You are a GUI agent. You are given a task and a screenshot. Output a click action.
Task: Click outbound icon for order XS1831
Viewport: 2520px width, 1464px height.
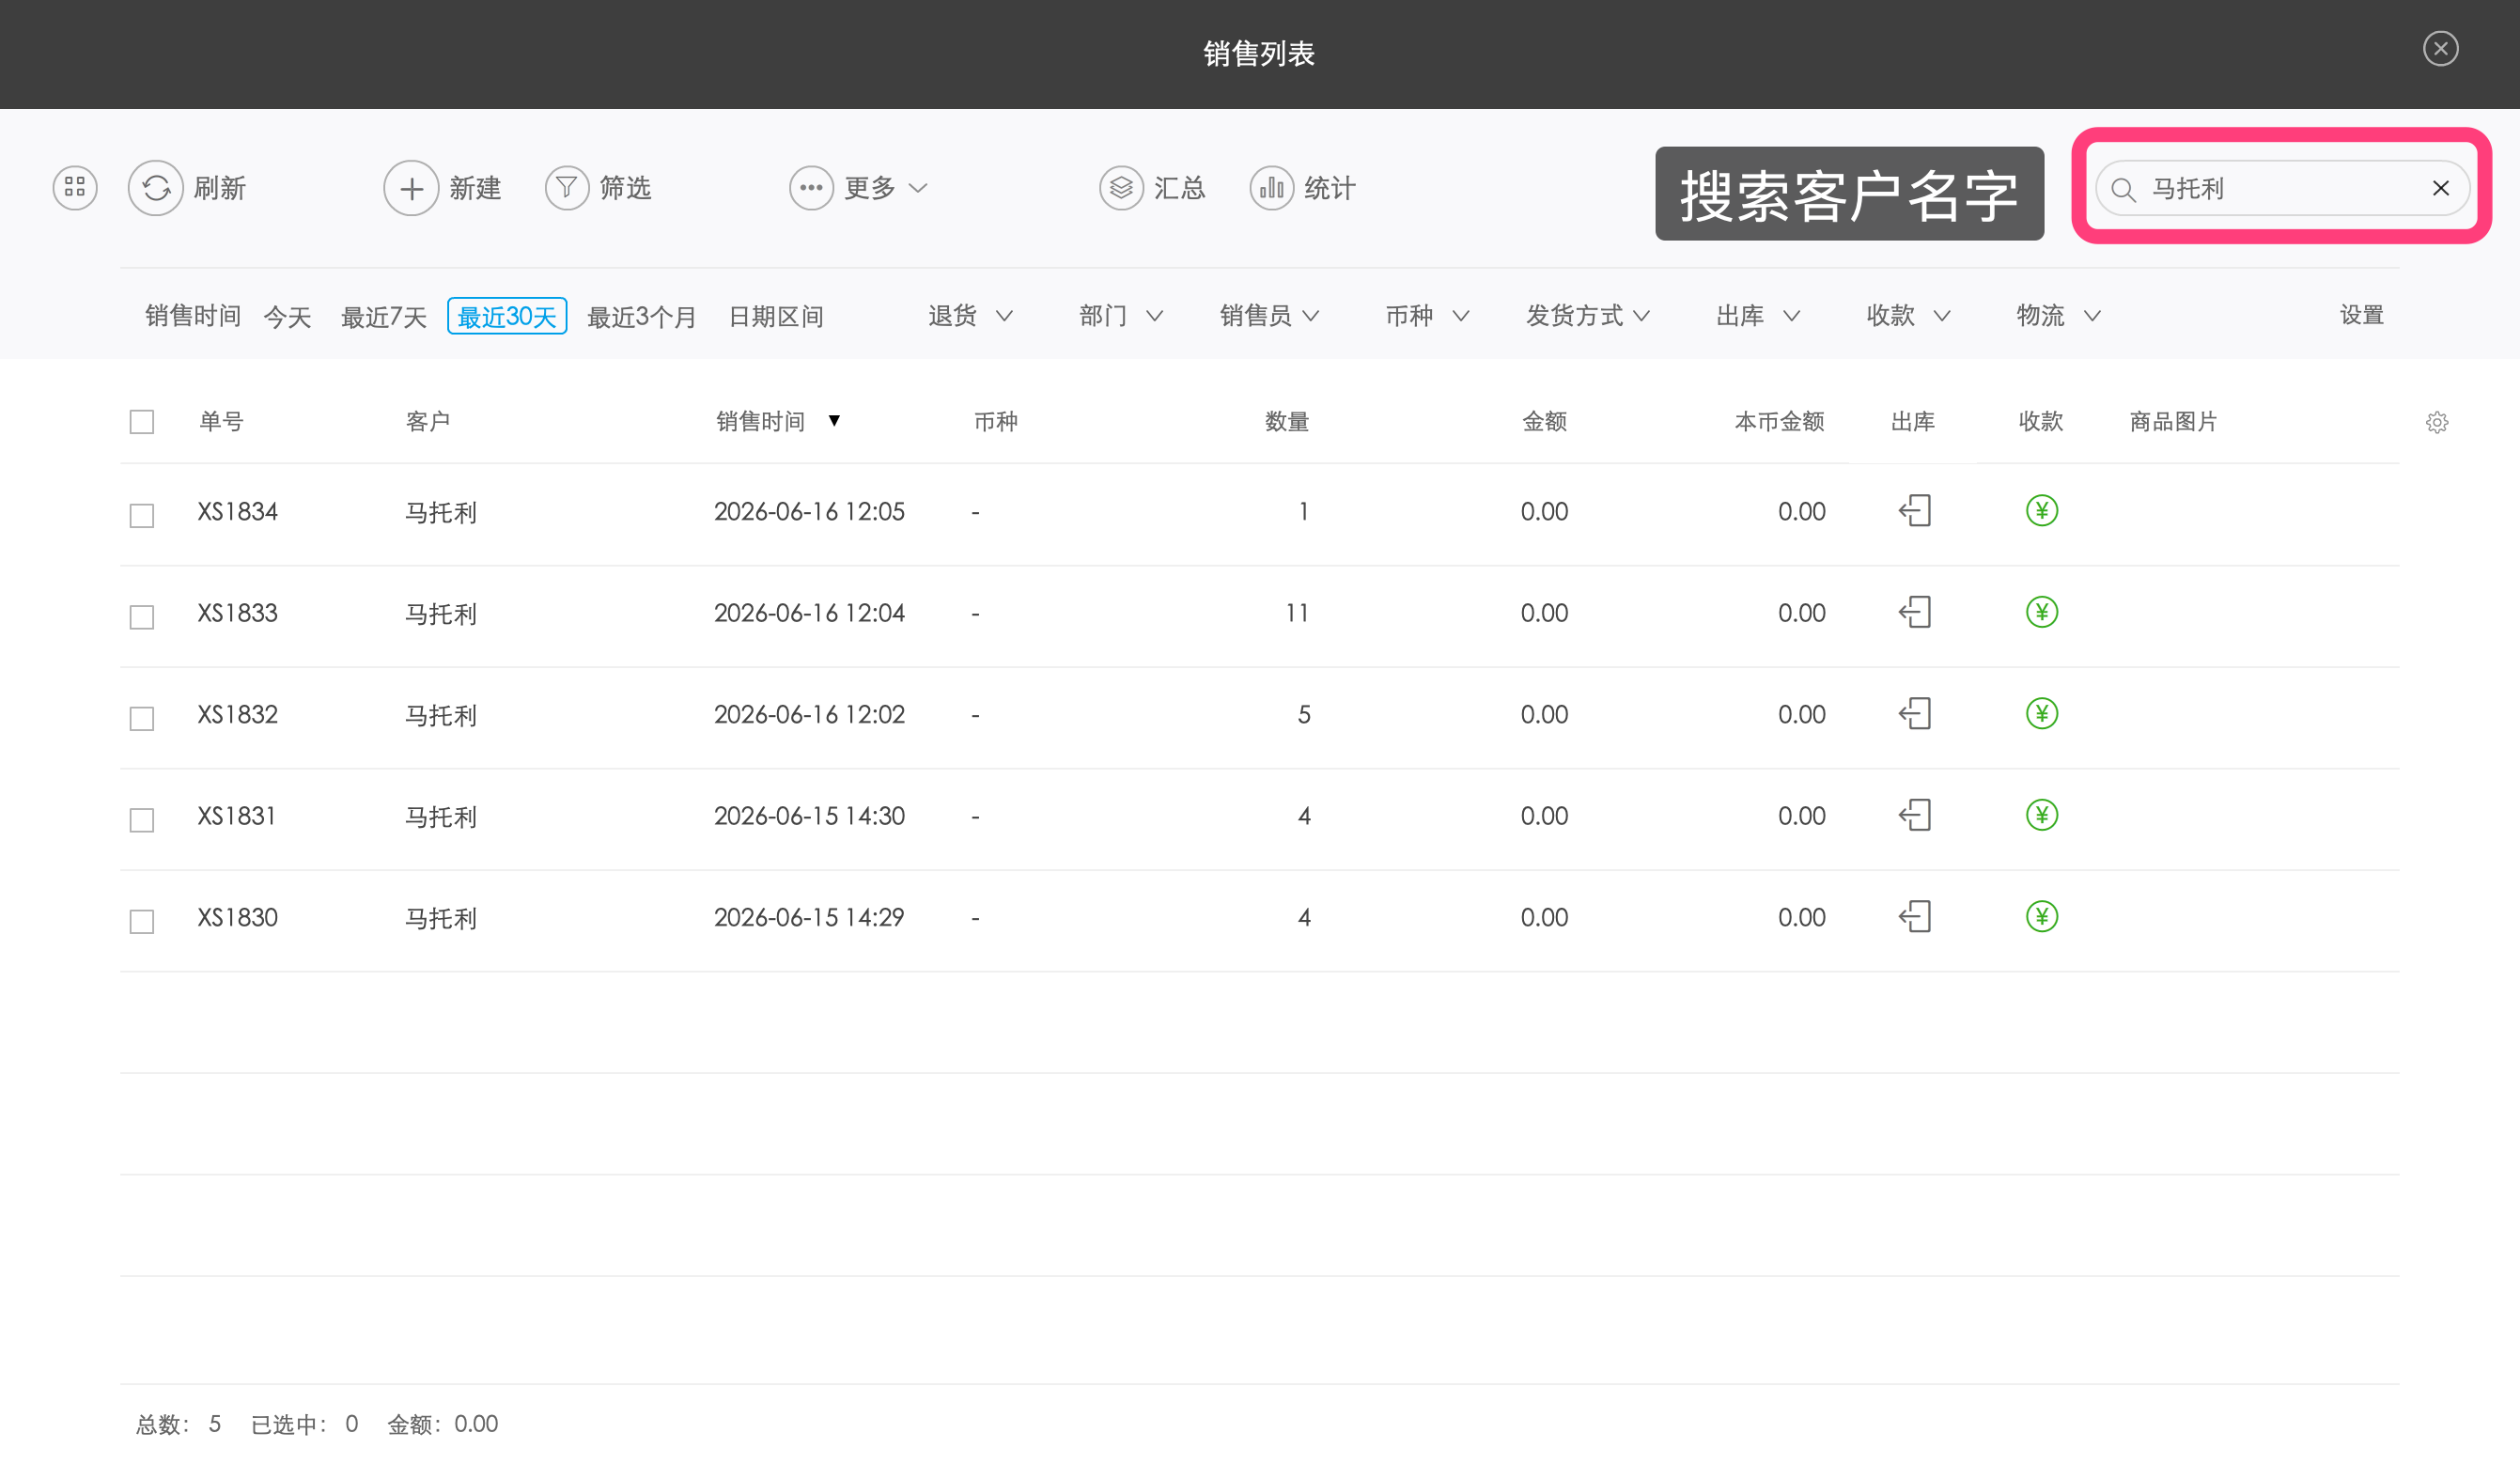[1914, 815]
